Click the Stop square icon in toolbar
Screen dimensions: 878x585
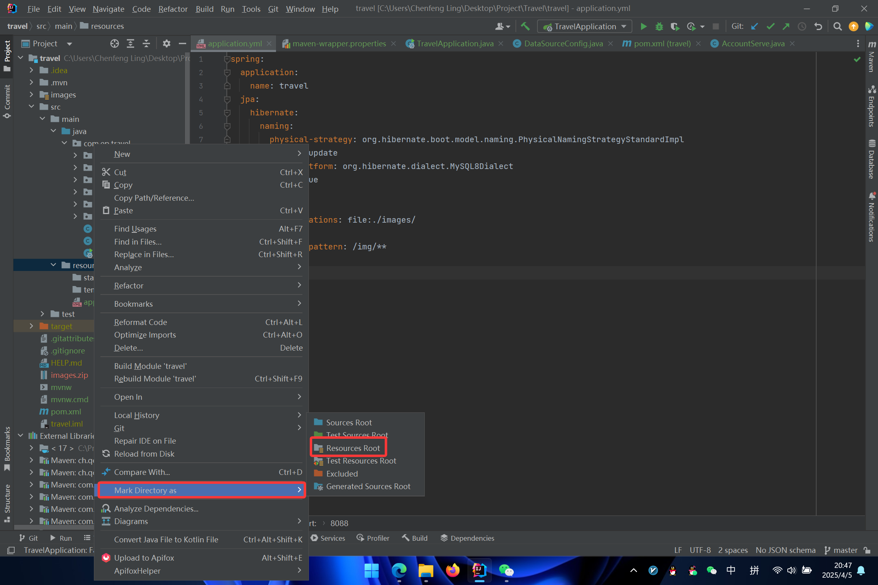pyautogui.click(x=716, y=26)
